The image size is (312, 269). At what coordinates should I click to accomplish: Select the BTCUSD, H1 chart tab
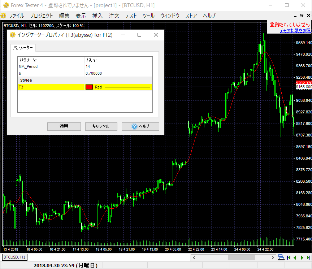[14, 257]
